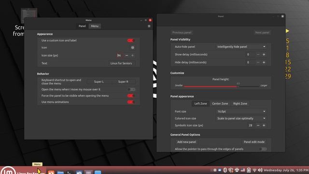Click the printer tray icon
Screen dimensions: 309x174
[237, 170]
